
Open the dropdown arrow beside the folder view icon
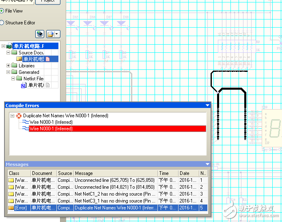57,34
